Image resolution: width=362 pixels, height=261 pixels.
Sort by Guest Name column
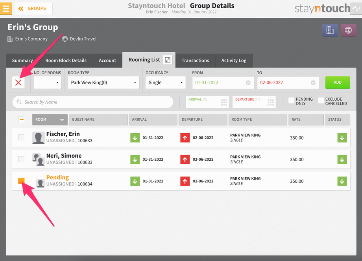[x=98, y=119]
